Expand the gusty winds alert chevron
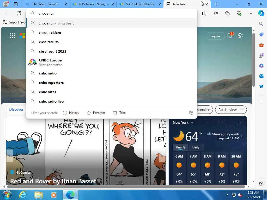The height and width of the screenshot is (200, 267). [x=242, y=136]
